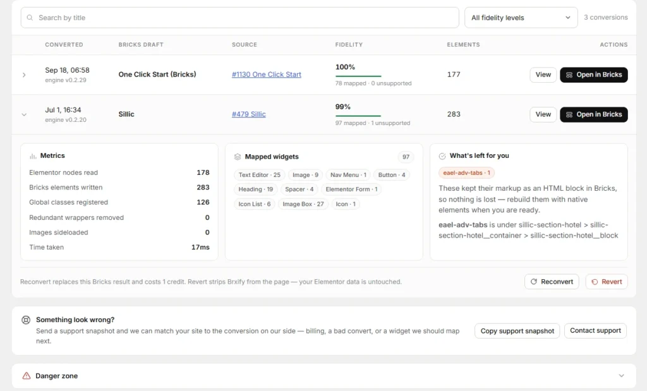Click the search magnifier icon
The width and height of the screenshot is (647, 391).
pyautogui.click(x=30, y=18)
